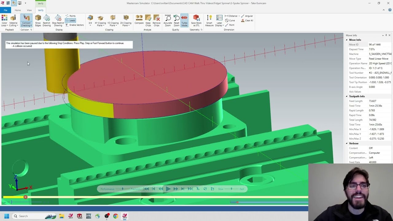Viewport: 393px width, 221px height.
Task: Collapse the Toolpath Info section
Action: (347, 96)
